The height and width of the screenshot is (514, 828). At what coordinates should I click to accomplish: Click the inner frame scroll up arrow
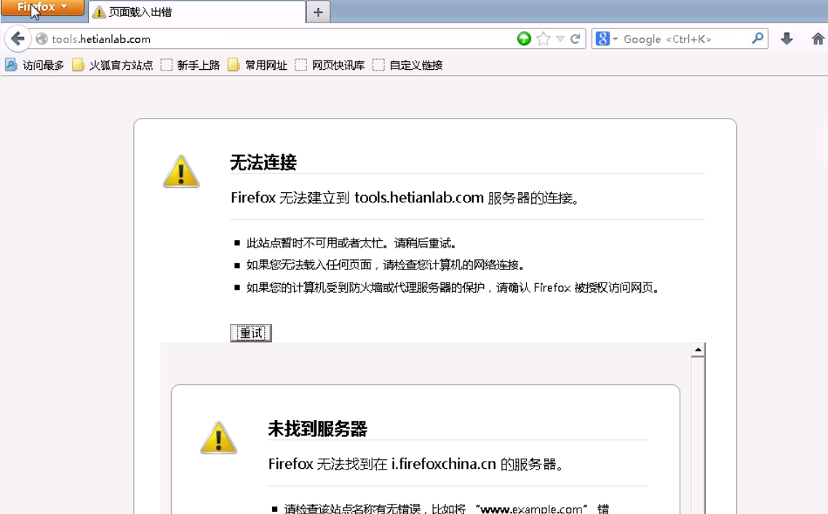tap(698, 349)
